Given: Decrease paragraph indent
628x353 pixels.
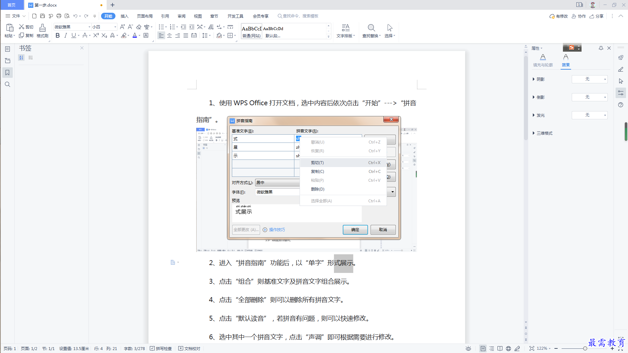Looking at the screenshot, I should pos(183,27).
